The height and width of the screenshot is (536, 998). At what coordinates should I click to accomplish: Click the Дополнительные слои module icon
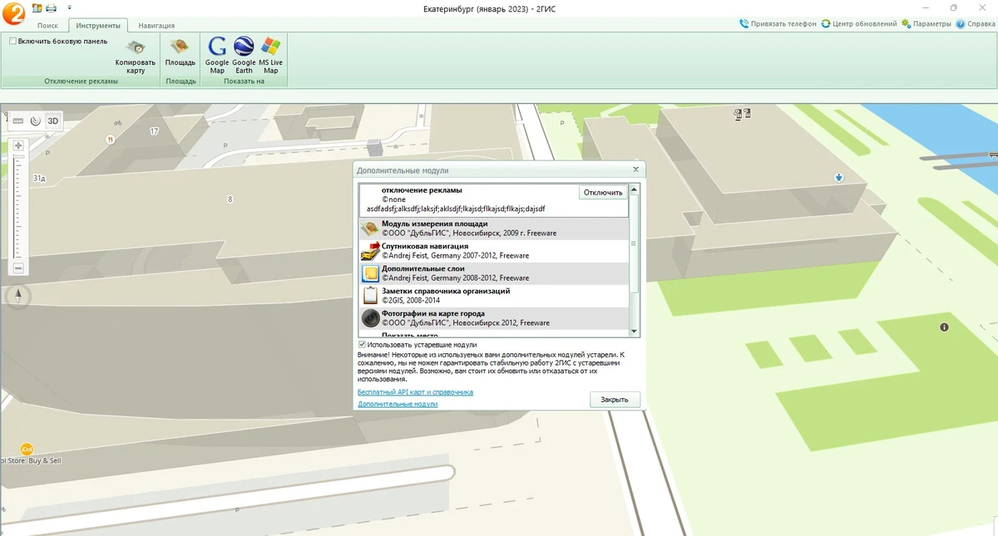click(370, 273)
